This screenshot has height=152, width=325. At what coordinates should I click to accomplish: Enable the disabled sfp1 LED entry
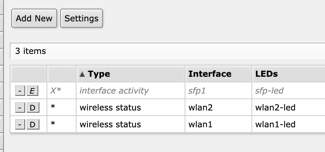coord(32,91)
